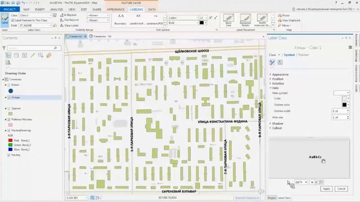360x202 pixels.
Task: Toggle the Label button in the Layer group
Action: (x=4, y=20)
